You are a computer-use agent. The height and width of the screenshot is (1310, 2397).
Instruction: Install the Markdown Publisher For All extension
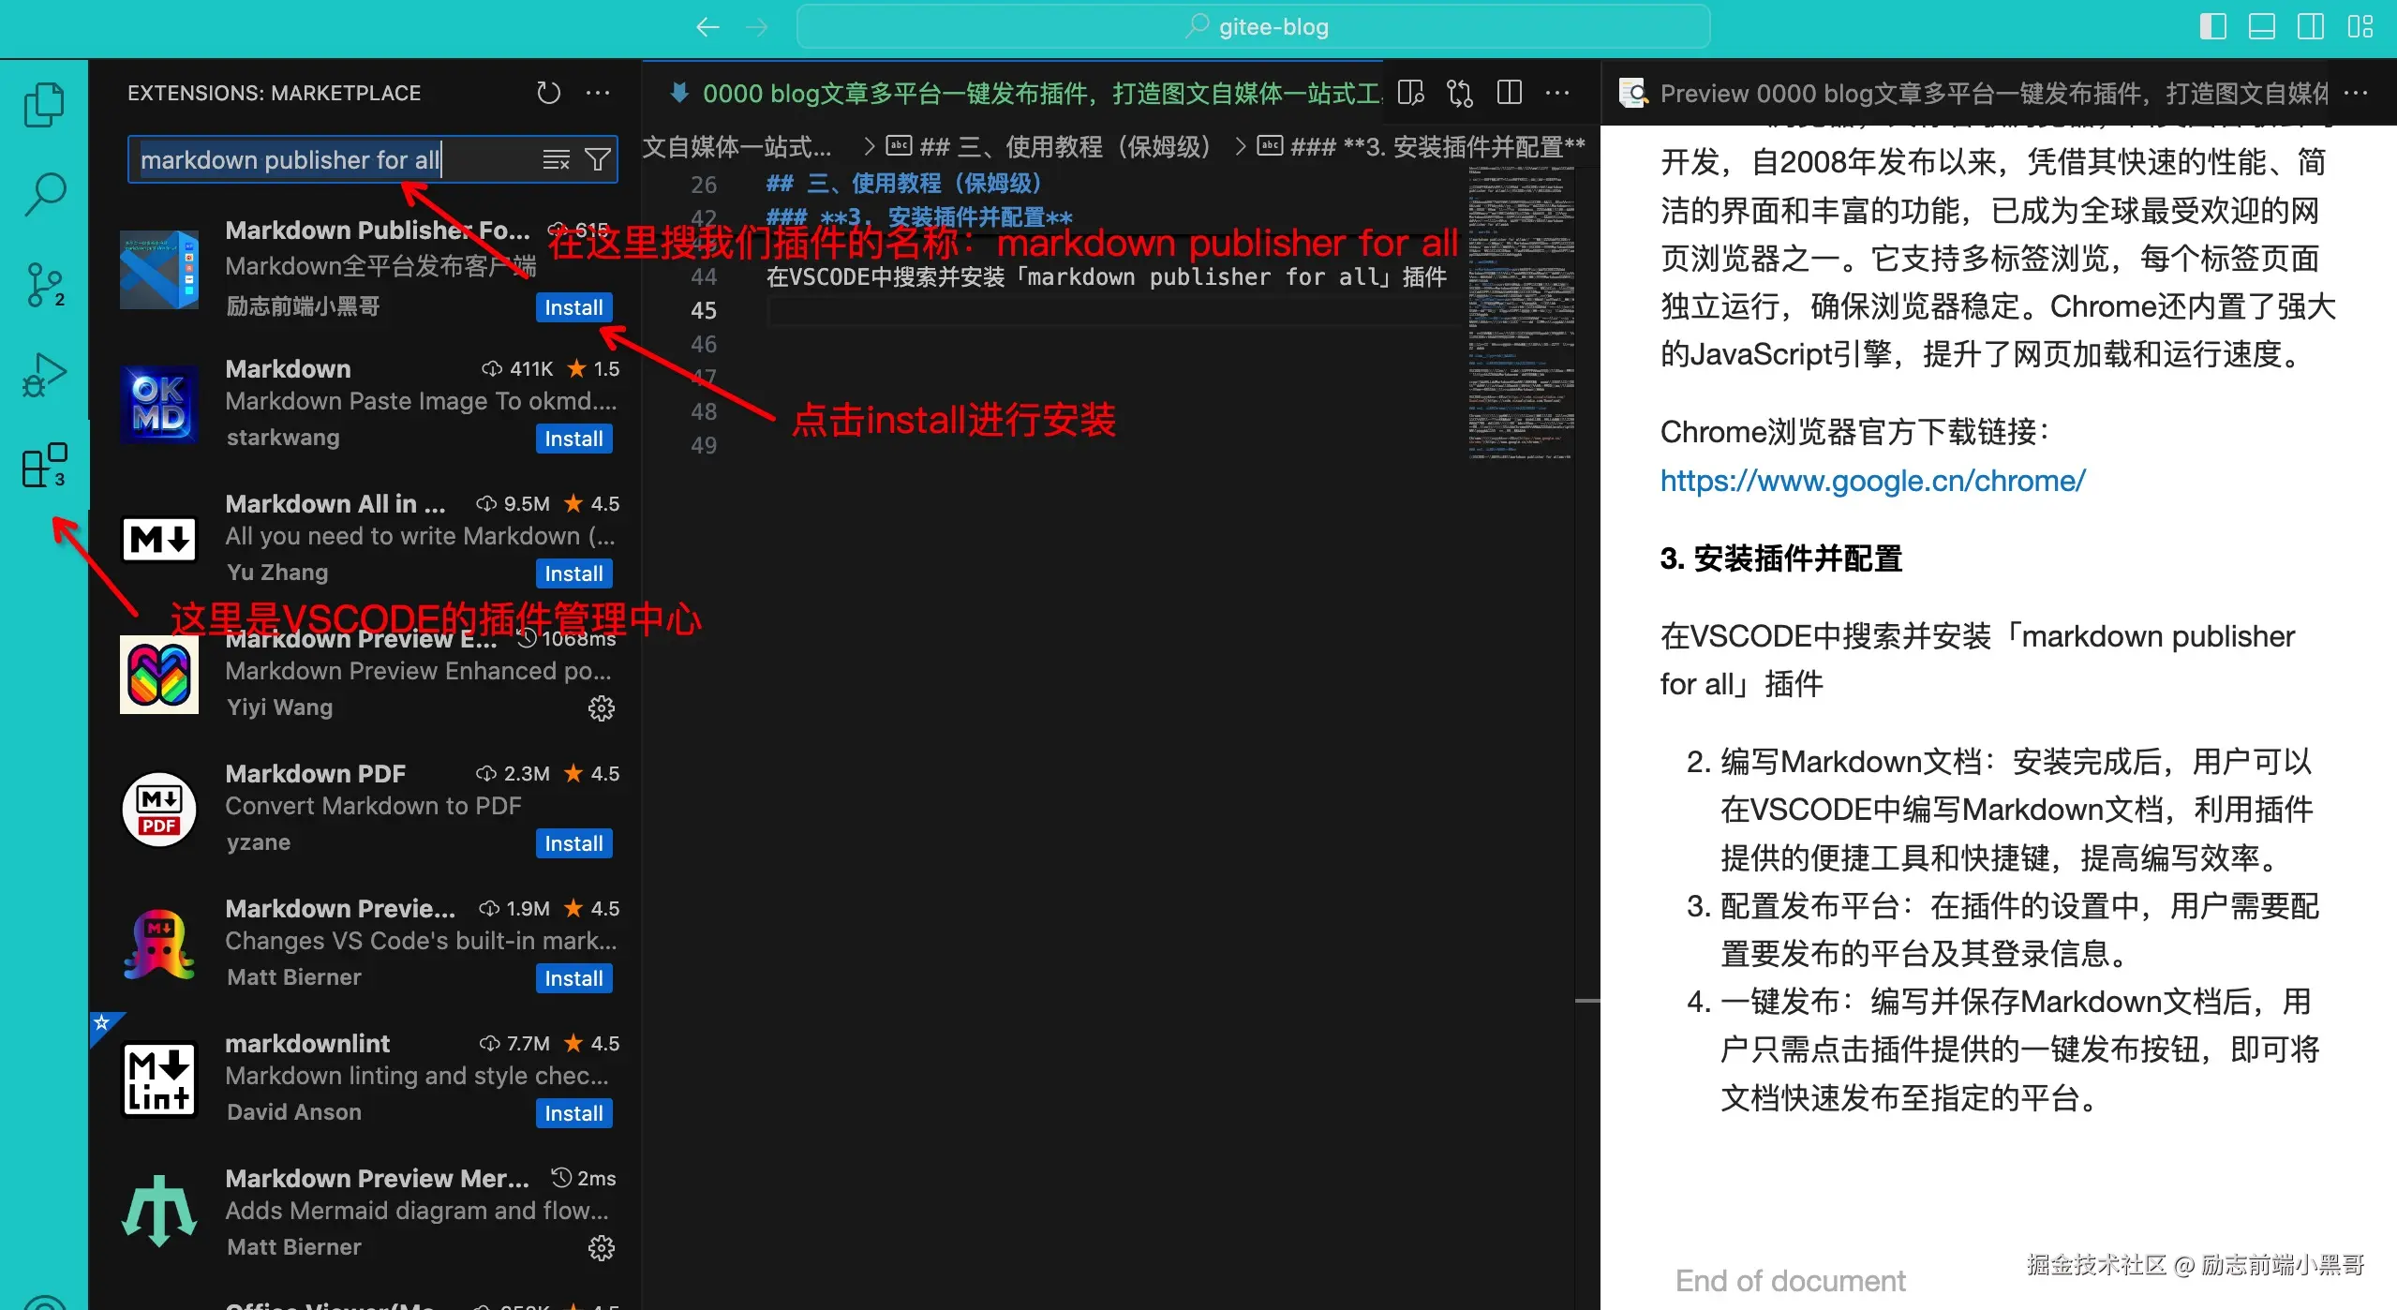(573, 306)
